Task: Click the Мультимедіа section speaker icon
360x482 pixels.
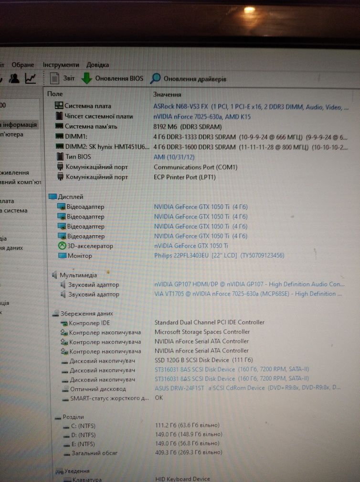Action: pyautogui.click(x=54, y=275)
